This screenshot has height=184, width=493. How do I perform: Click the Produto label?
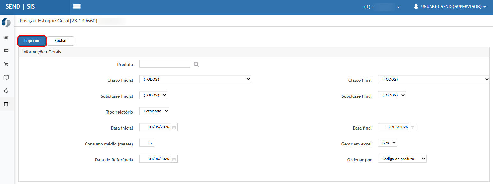point(125,64)
